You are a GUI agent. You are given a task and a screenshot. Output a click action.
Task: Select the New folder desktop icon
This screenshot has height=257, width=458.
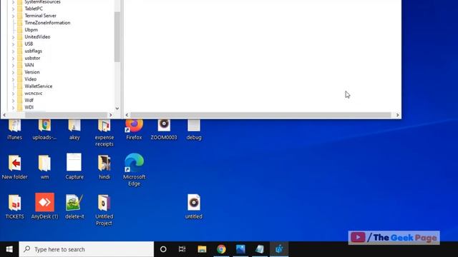pyautogui.click(x=14, y=167)
